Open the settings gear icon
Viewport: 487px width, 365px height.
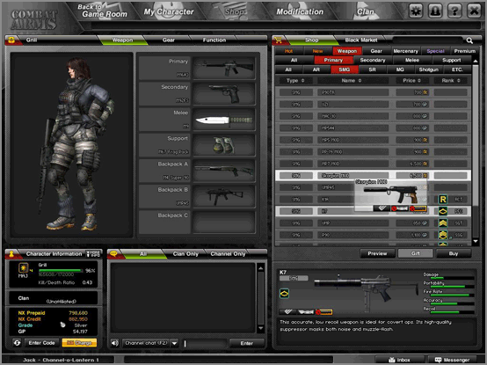pos(416,11)
